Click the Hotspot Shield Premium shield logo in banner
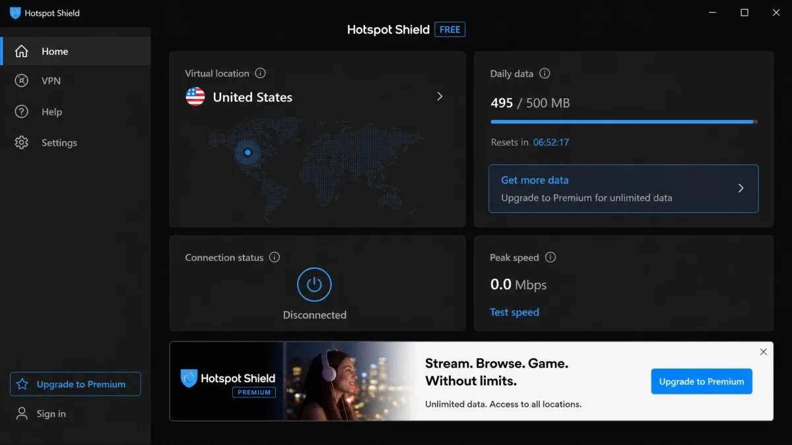Viewport: 792px width, 445px height. click(189, 378)
